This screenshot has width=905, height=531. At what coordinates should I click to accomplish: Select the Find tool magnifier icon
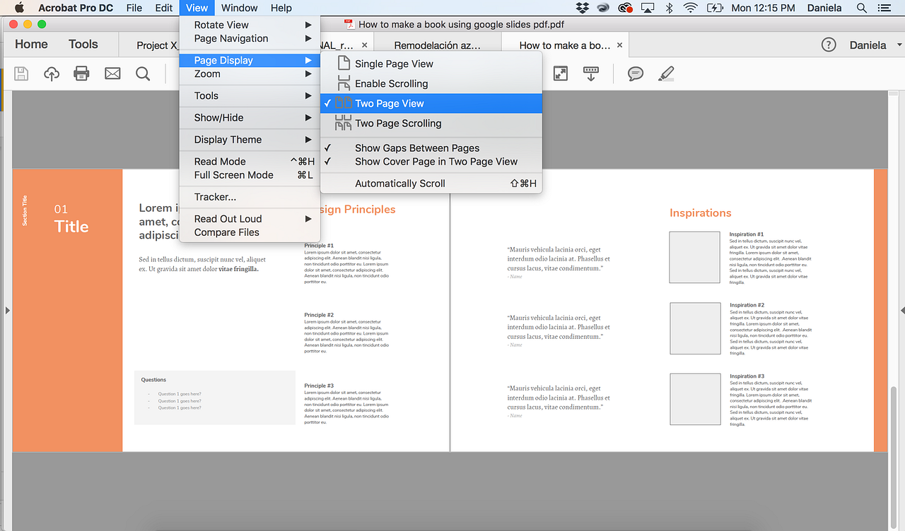click(x=141, y=73)
